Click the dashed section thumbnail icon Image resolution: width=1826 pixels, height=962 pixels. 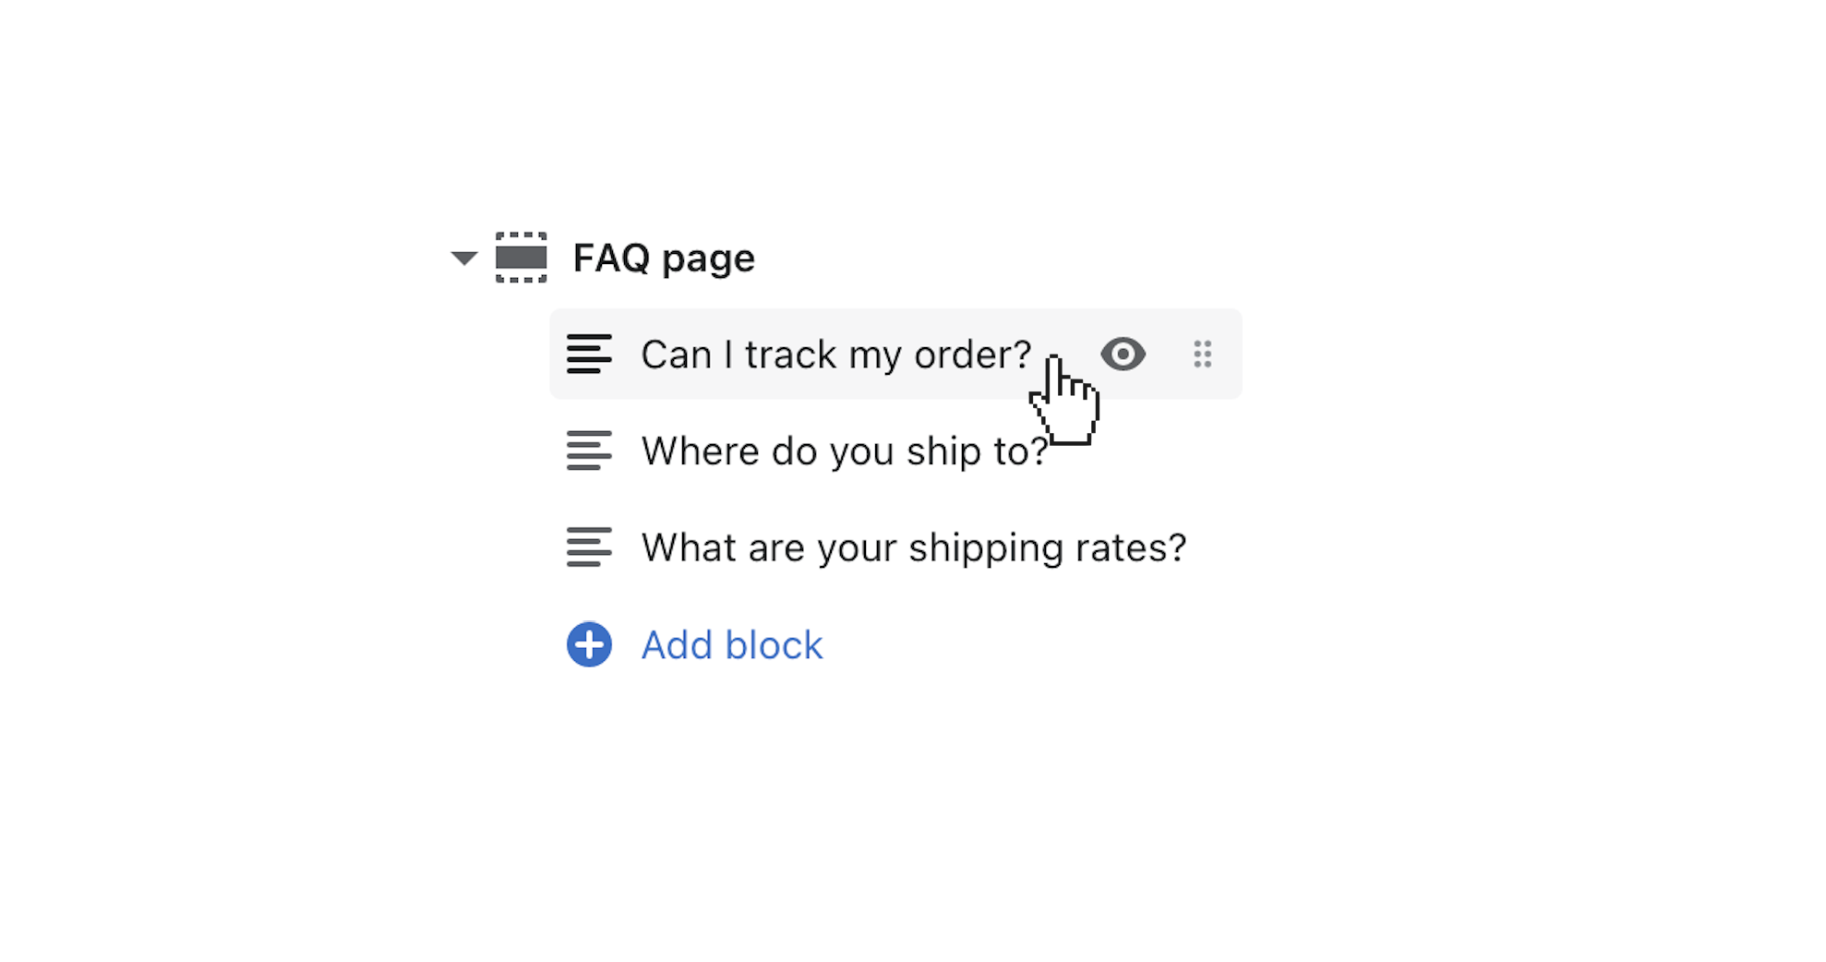[x=520, y=259]
